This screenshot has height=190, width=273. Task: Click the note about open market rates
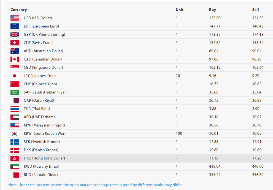(95, 185)
